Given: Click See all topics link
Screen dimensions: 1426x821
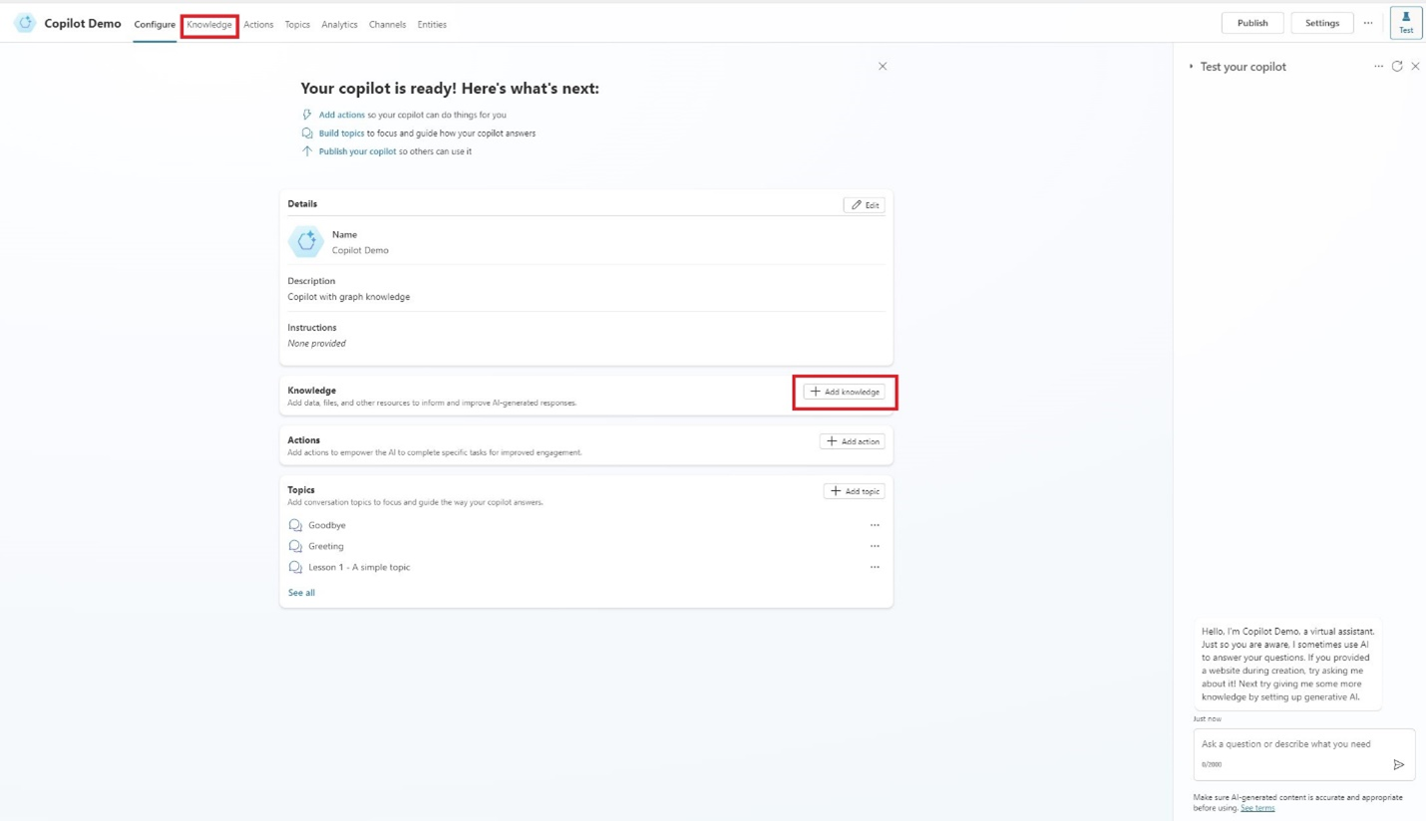Looking at the screenshot, I should 301,593.
